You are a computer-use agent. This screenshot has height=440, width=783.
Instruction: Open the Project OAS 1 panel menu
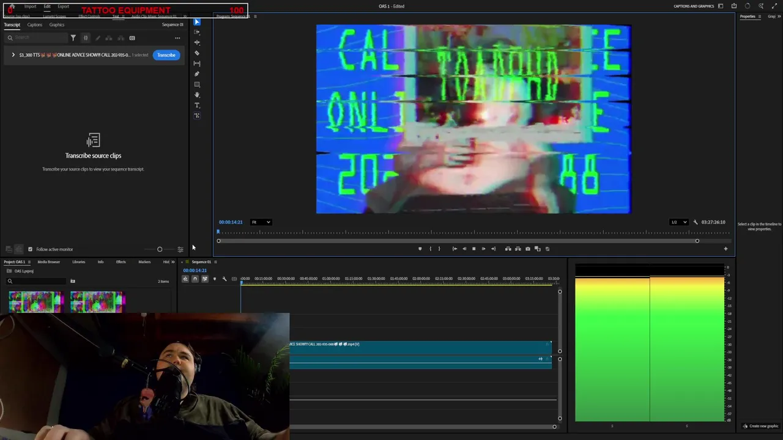click(x=29, y=262)
